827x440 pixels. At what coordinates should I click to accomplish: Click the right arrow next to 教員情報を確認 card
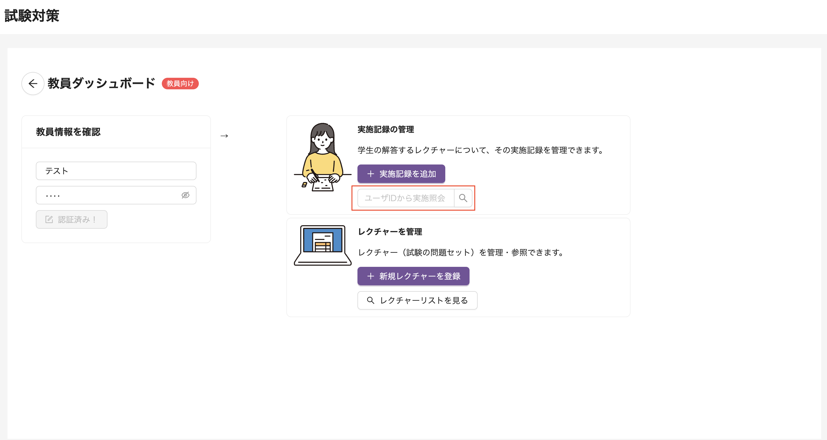click(x=224, y=136)
